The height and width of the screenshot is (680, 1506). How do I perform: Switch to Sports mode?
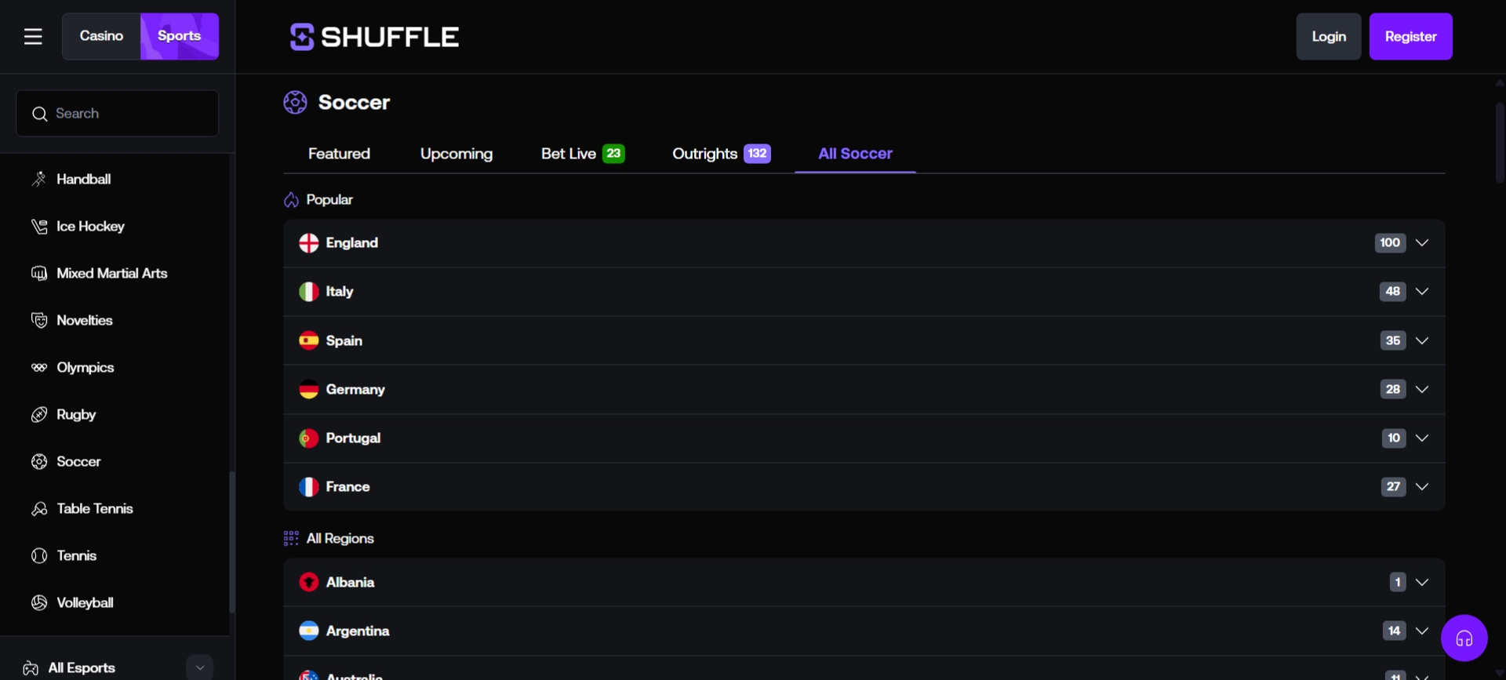pyautogui.click(x=179, y=36)
